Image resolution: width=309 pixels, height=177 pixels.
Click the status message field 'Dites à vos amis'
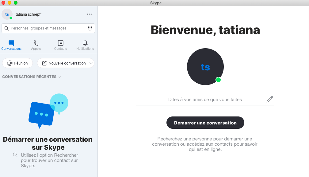[x=205, y=100]
